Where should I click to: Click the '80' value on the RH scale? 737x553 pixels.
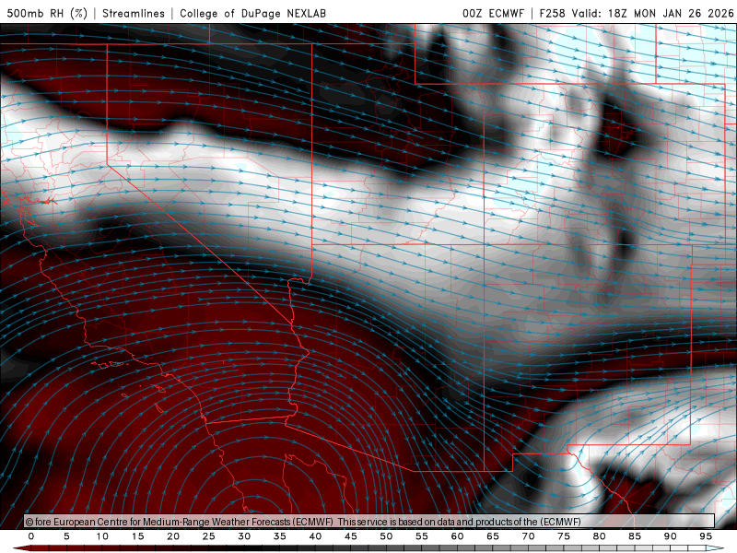click(x=600, y=536)
